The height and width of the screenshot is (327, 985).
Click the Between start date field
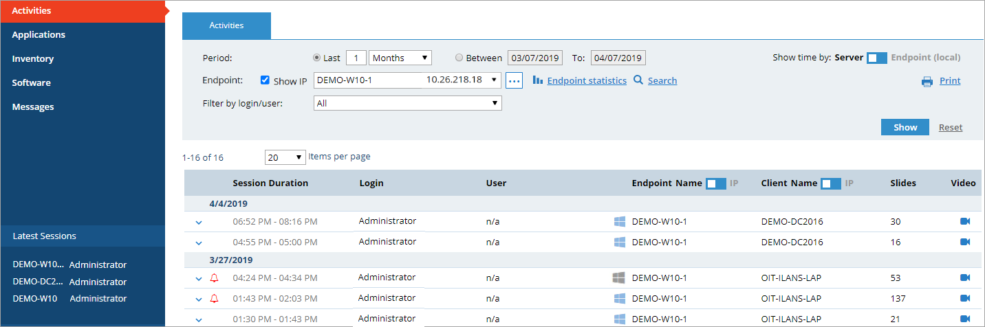tap(535, 58)
